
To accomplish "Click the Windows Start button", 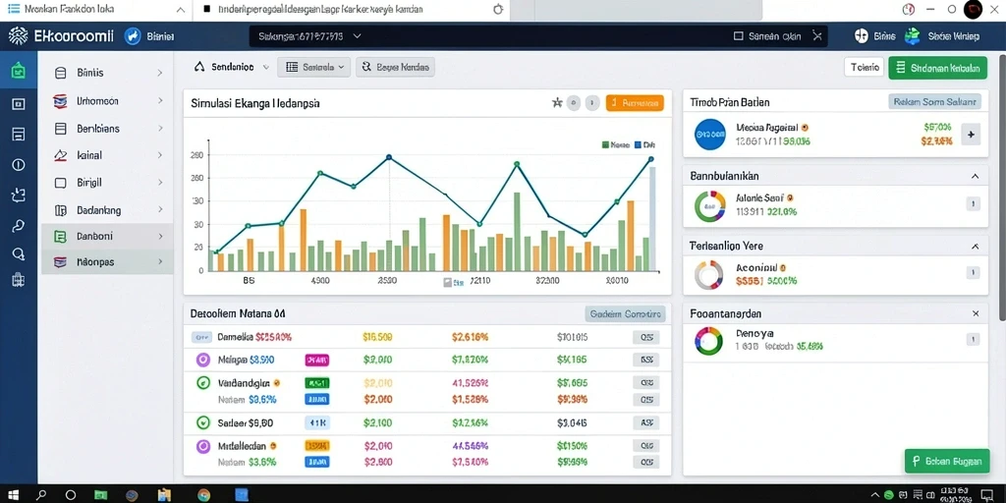I will pyautogui.click(x=13, y=495).
